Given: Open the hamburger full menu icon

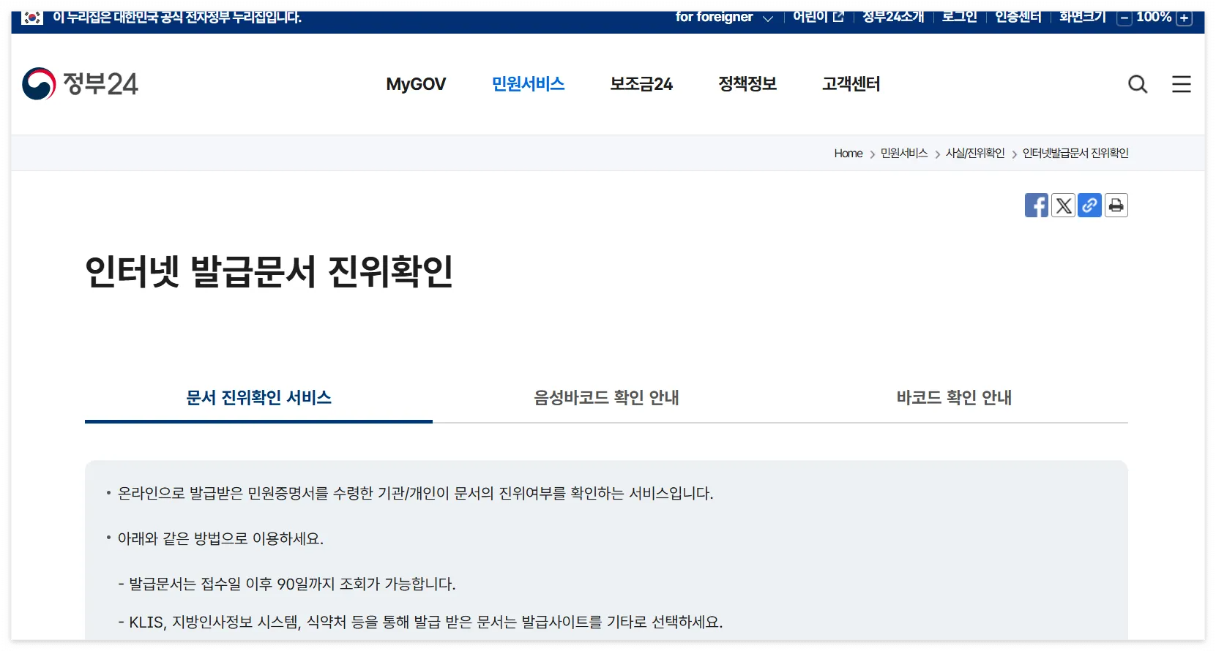Looking at the screenshot, I should pyautogui.click(x=1182, y=84).
